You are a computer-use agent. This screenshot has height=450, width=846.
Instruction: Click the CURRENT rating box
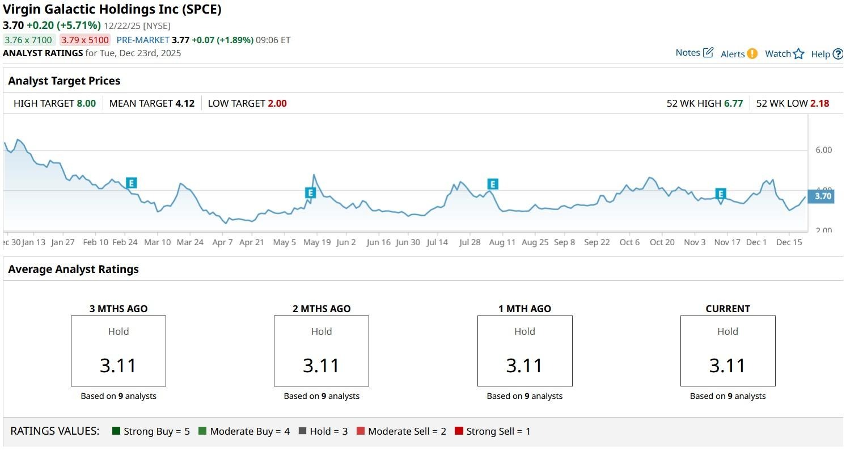click(x=728, y=351)
